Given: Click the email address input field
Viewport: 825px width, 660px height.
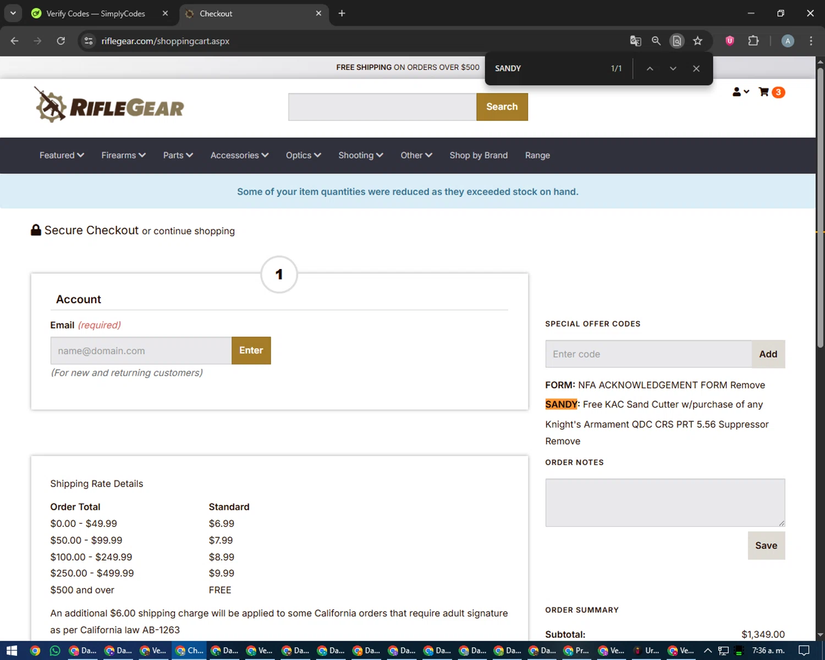Looking at the screenshot, I should coord(141,350).
